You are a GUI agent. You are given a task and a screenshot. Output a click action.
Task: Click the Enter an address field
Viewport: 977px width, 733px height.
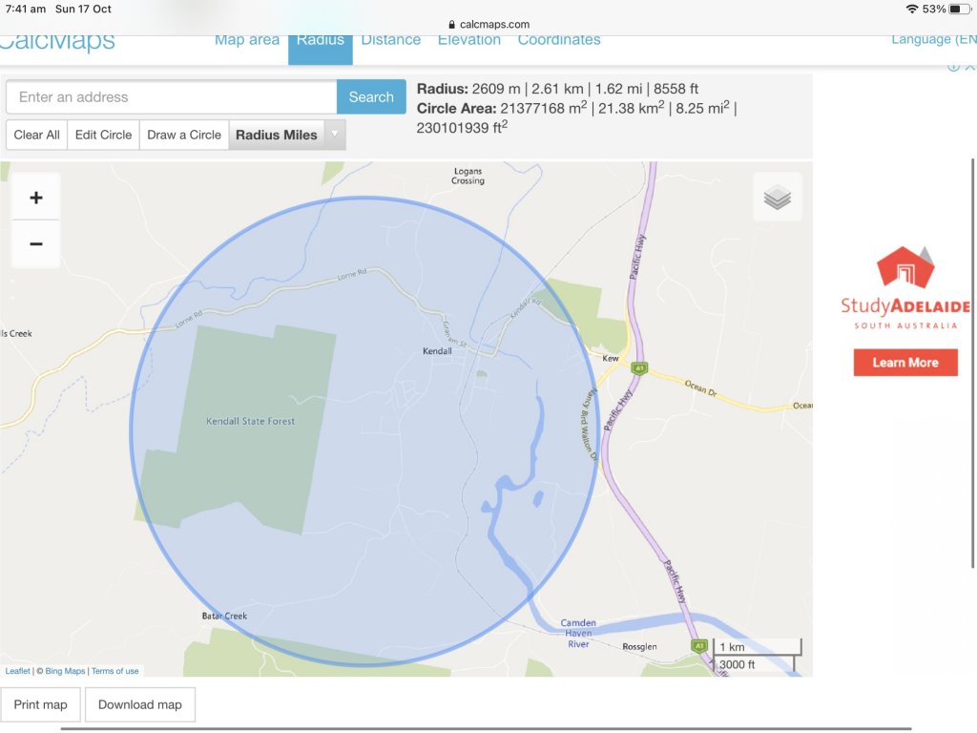(x=172, y=96)
